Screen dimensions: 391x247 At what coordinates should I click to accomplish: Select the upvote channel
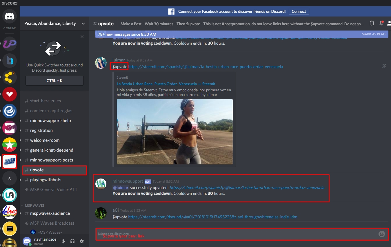[x=54, y=170]
